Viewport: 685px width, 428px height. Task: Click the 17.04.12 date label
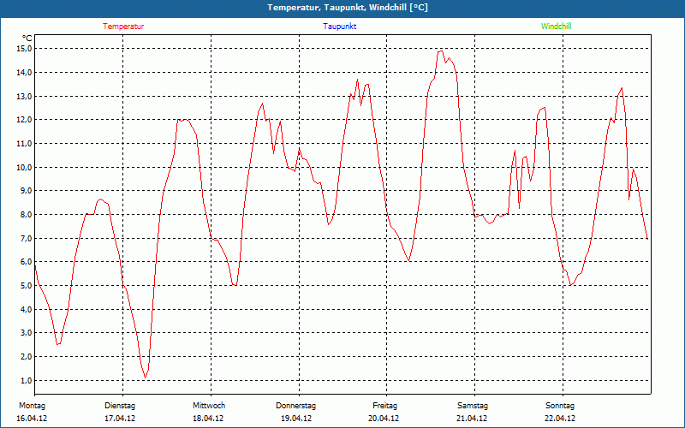pos(120,419)
